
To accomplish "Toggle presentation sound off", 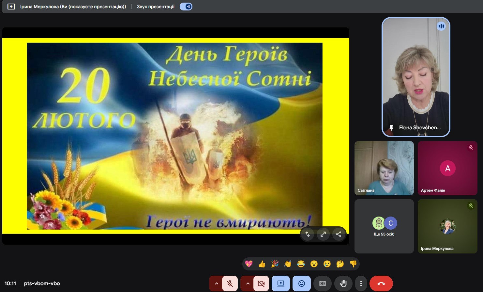I will pyautogui.click(x=186, y=6).
